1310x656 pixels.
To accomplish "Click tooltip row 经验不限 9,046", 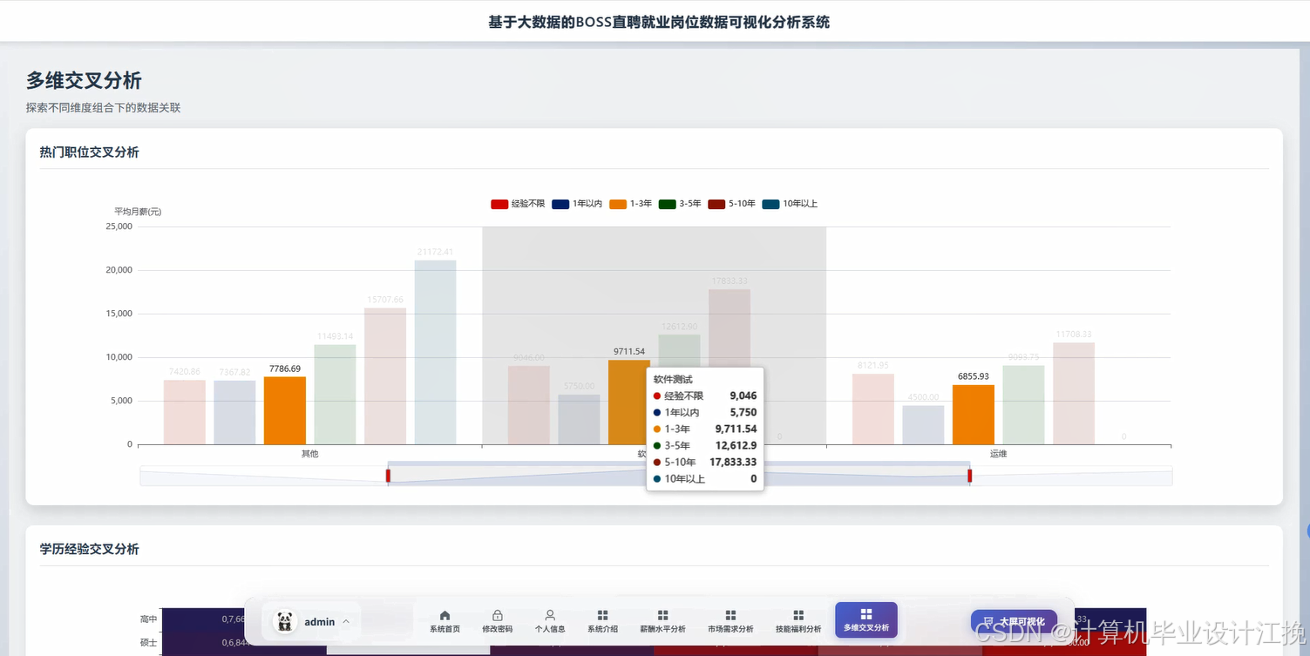I will click(x=705, y=396).
